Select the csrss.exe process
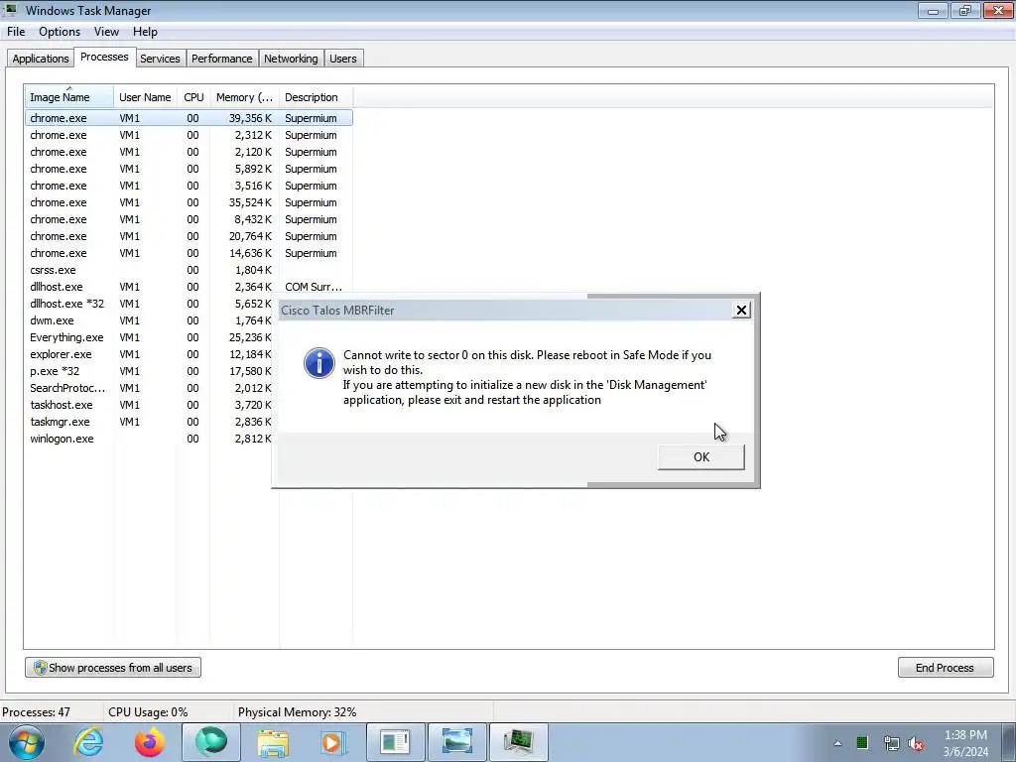This screenshot has width=1016, height=762. [189, 270]
